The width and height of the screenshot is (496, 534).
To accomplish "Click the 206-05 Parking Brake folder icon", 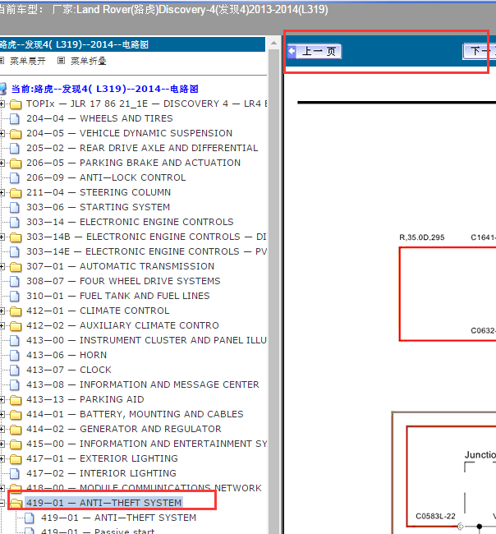I will [x=16, y=163].
